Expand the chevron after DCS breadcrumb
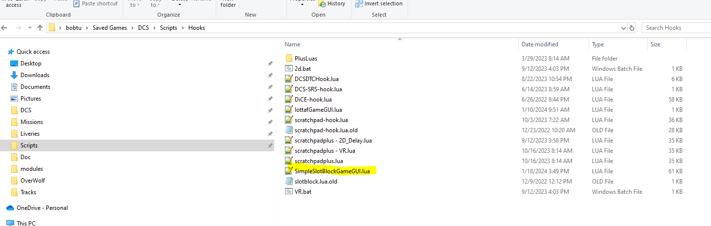 (x=154, y=28)
